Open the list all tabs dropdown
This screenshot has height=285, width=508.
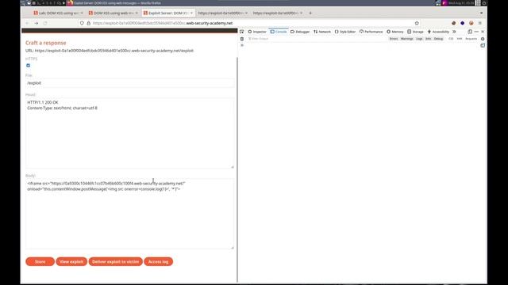pyautogui.click(x=481, y=13)
